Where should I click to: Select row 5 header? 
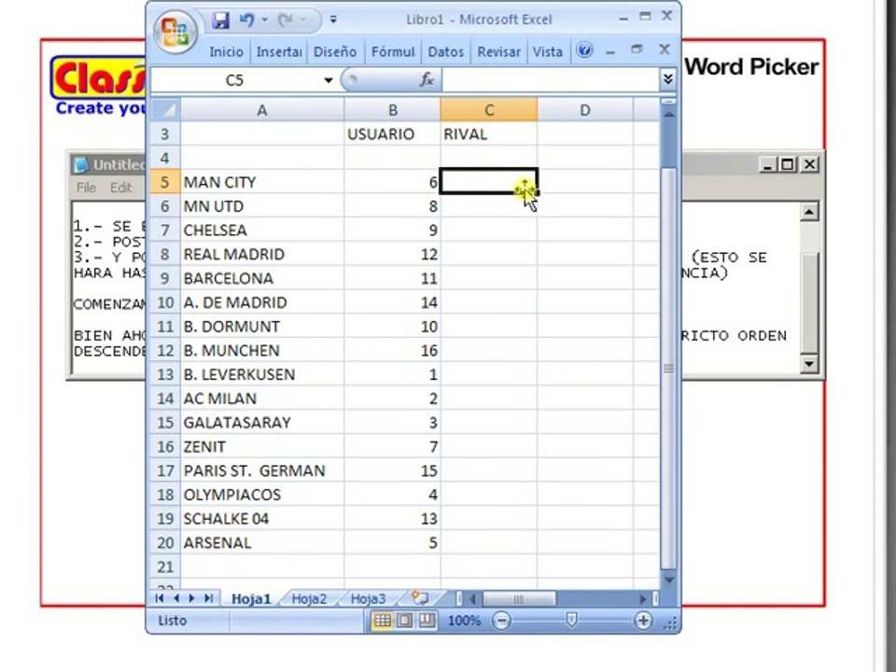(x=165, y=182)
